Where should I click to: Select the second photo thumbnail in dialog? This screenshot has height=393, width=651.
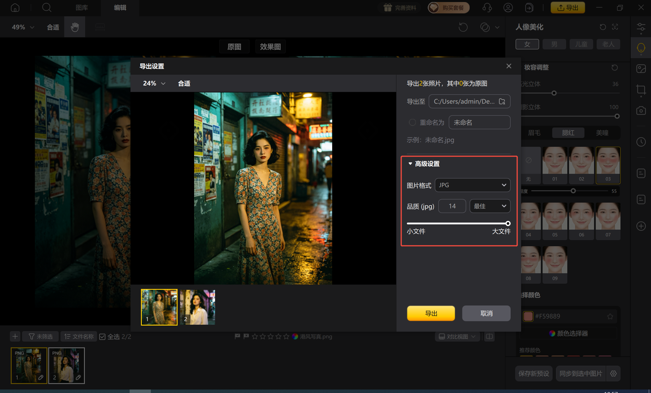pyautogui.click(x=198, y=307)
